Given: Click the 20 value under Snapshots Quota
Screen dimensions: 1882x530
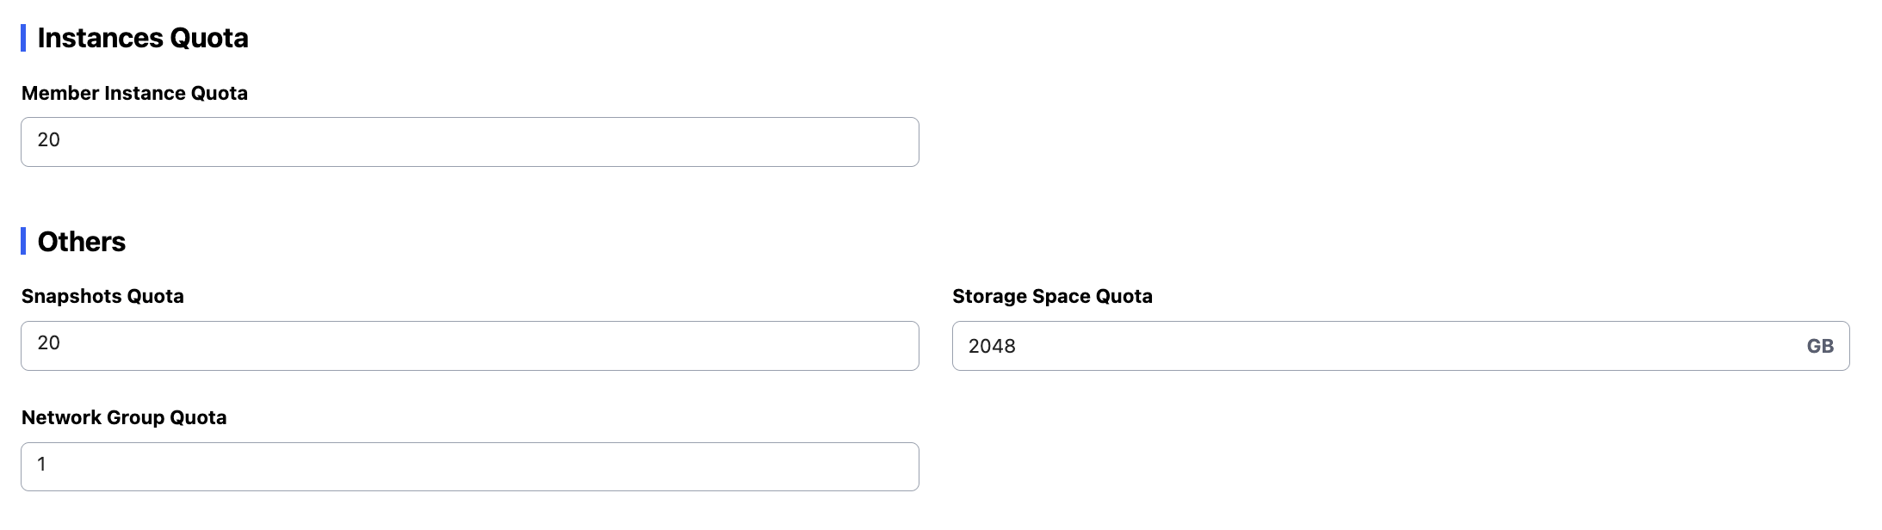Looking at the screenshot, I should coord(48,343).
